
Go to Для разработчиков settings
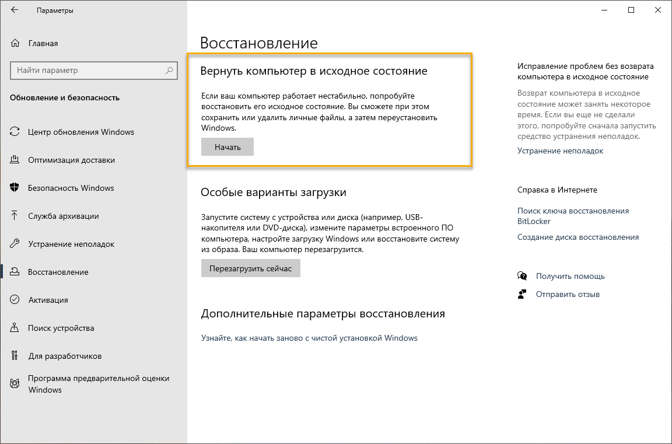tap(65, 356)
